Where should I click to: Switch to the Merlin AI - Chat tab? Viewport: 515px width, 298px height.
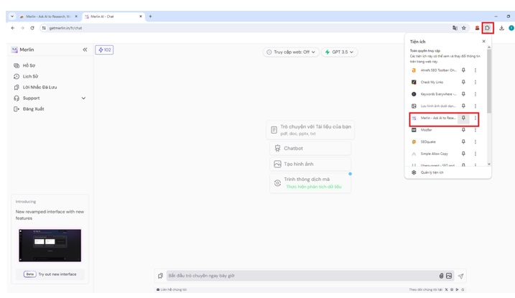click(x=113, y=16)
